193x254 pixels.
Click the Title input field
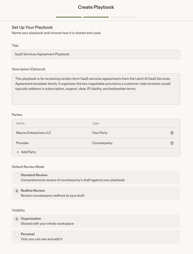coord(96,54)
